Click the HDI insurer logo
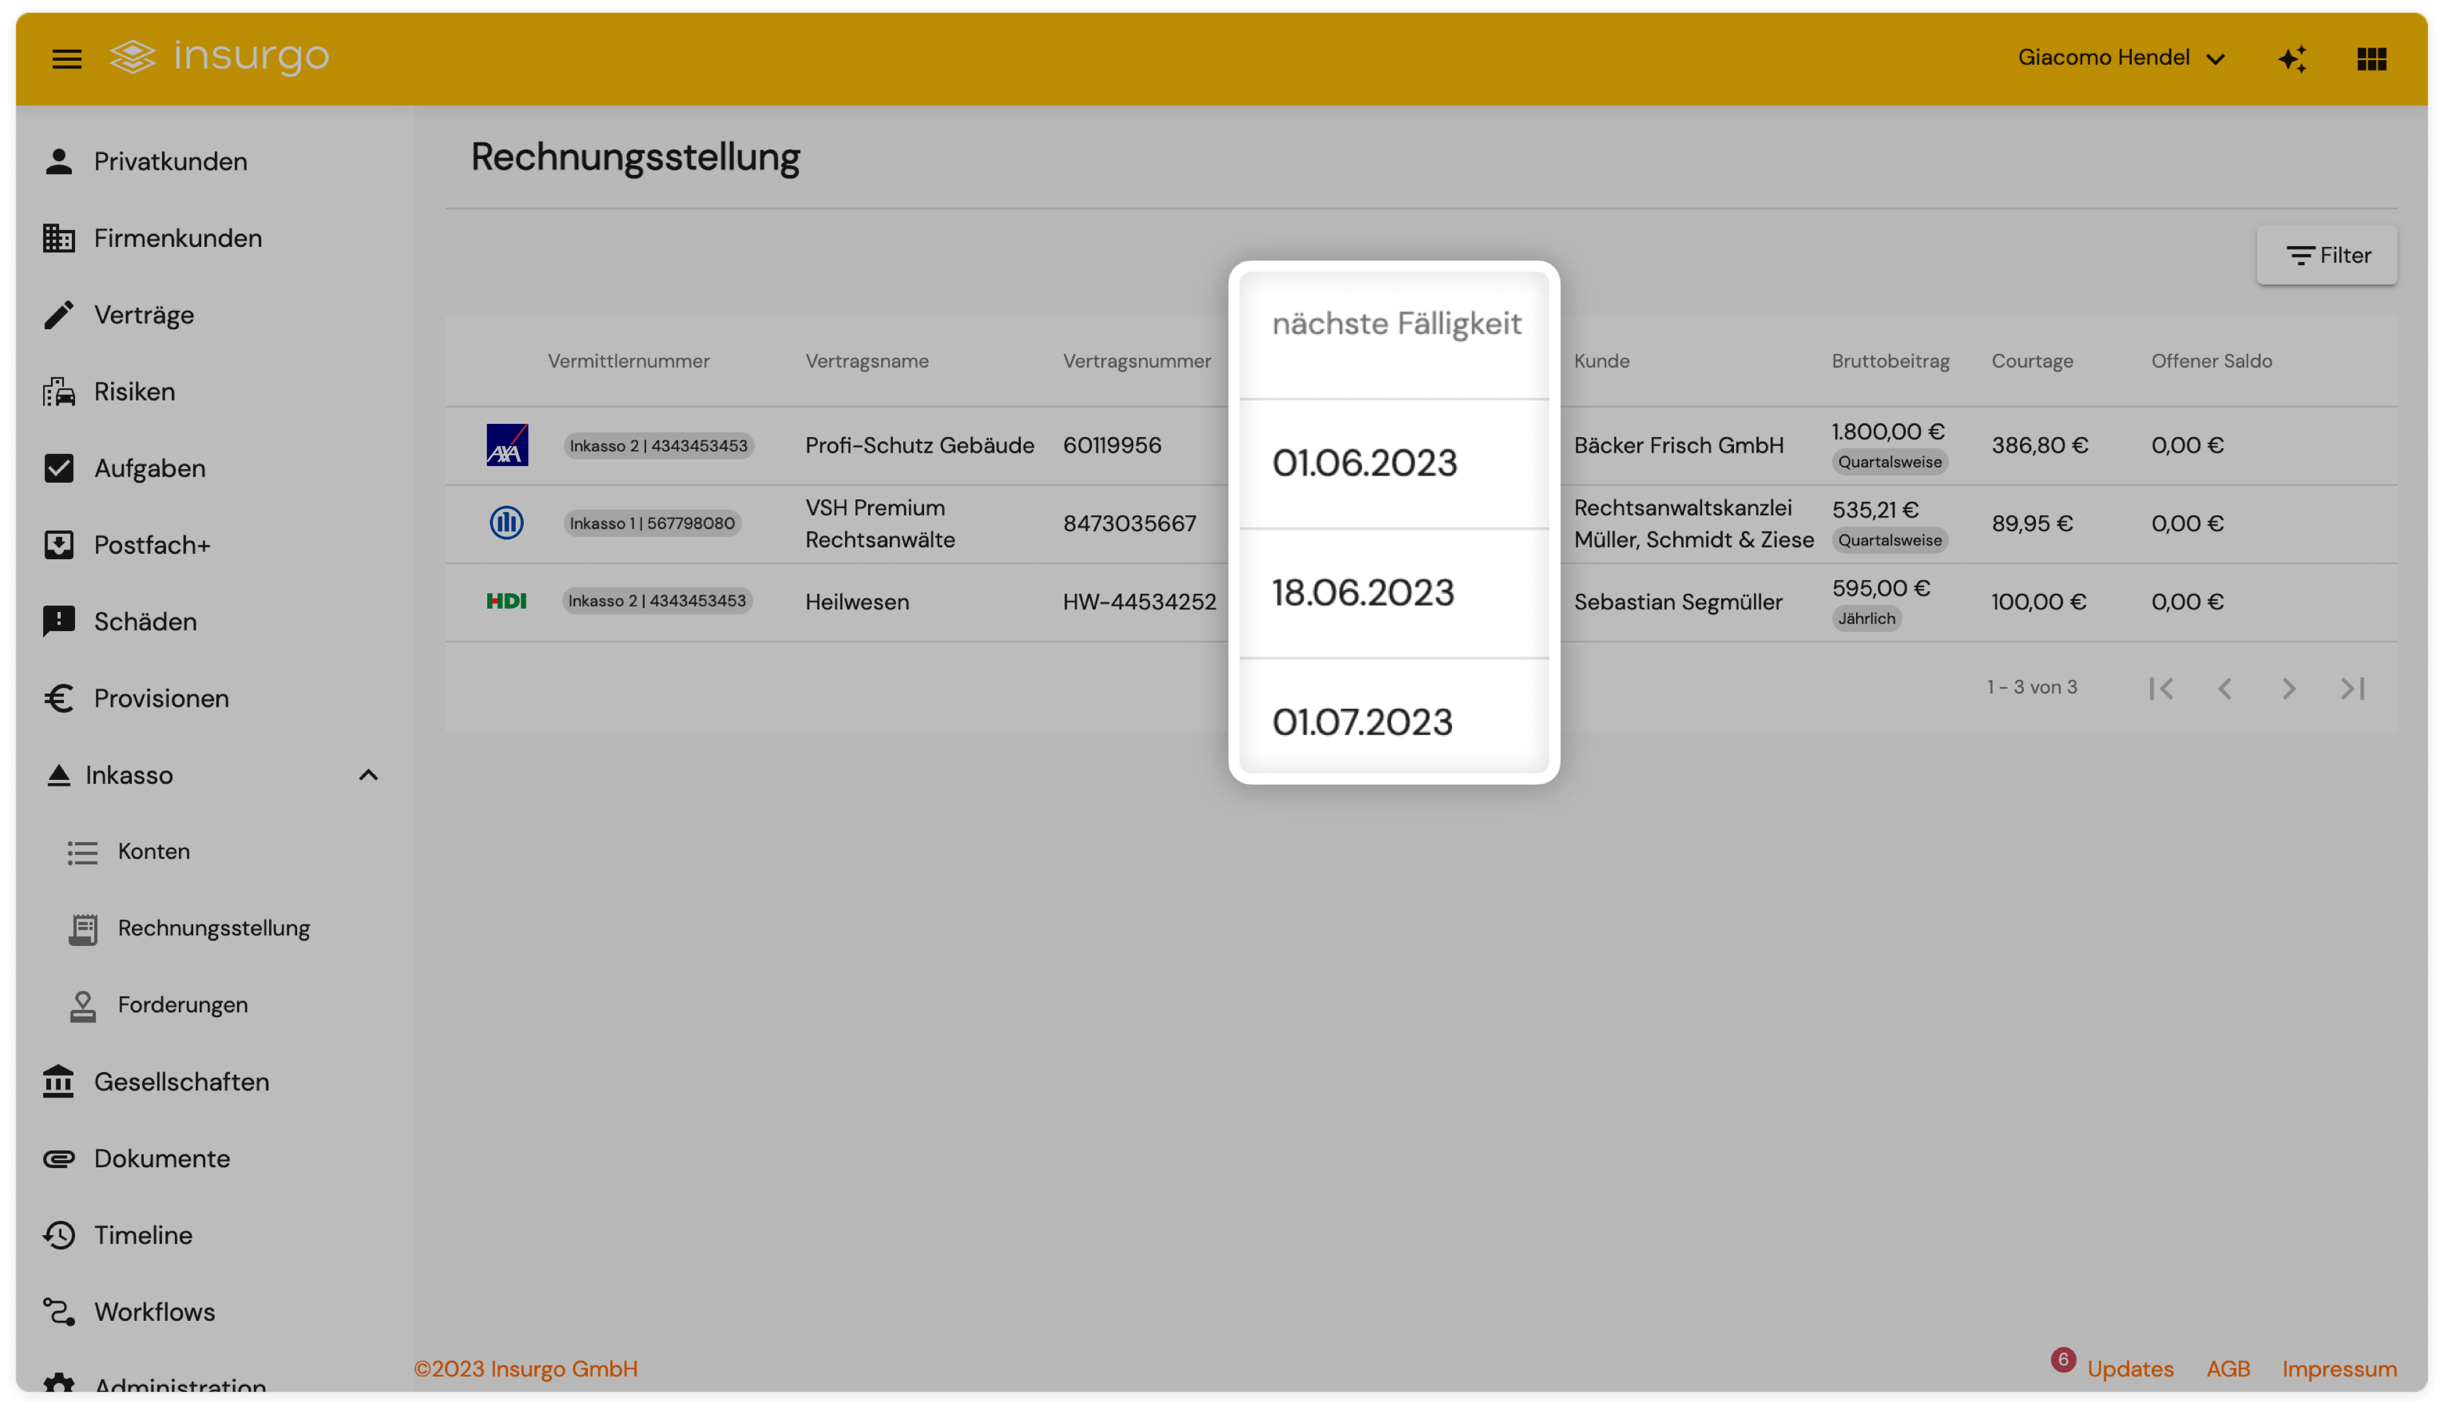This screenshot has width=2444, height=1411. point(507,601)
